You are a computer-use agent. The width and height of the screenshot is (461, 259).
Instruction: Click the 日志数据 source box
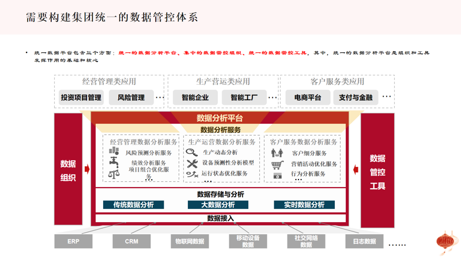(x=364, y=241)
